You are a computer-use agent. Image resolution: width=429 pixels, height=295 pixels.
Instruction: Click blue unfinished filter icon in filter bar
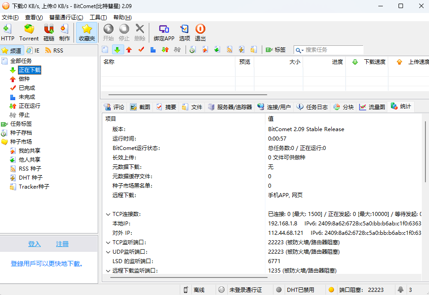click(153, 50)
